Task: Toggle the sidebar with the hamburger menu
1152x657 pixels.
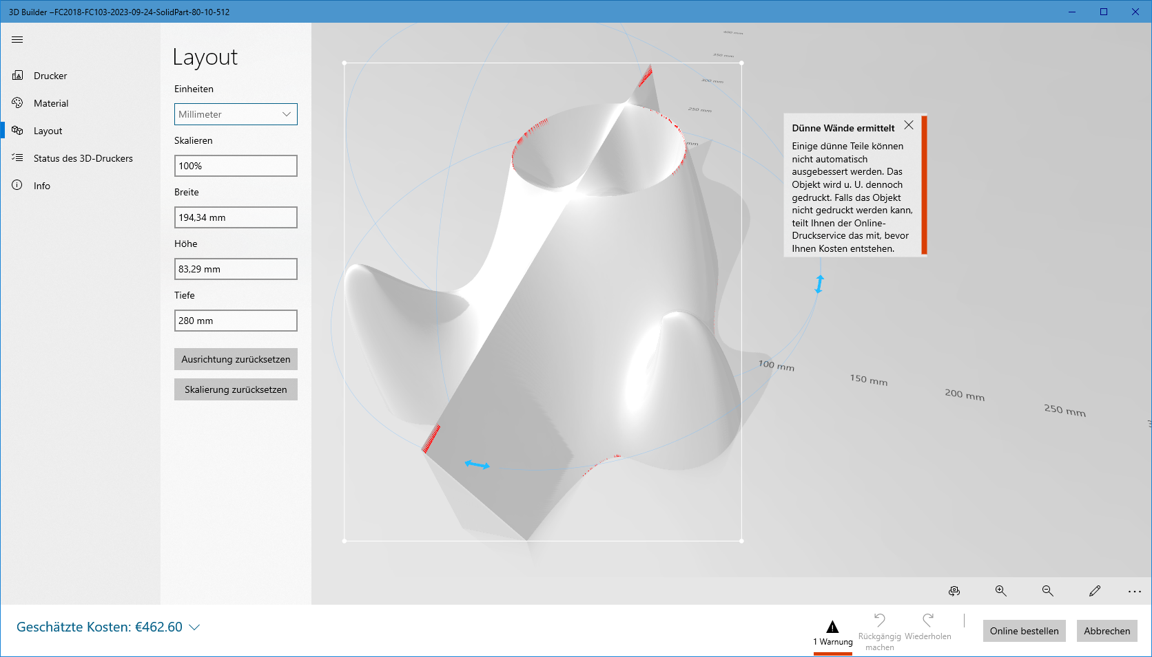Action: tap(17, 39)
